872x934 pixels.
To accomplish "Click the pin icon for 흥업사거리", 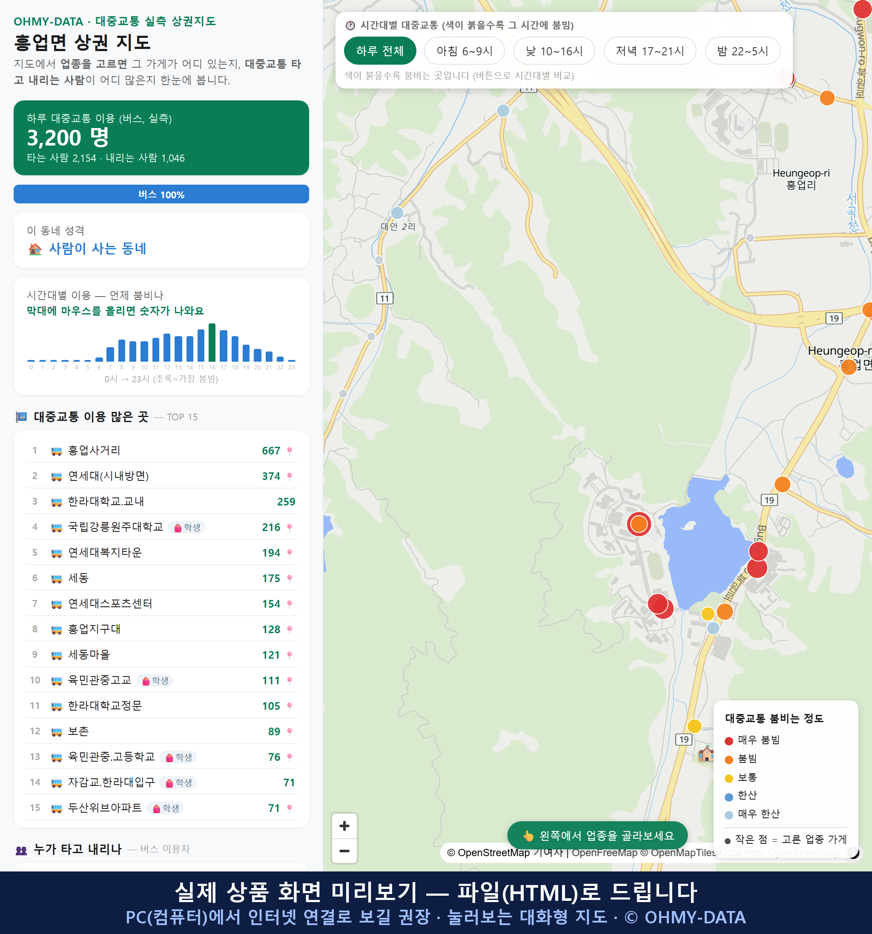I will [x=290, y=451].
